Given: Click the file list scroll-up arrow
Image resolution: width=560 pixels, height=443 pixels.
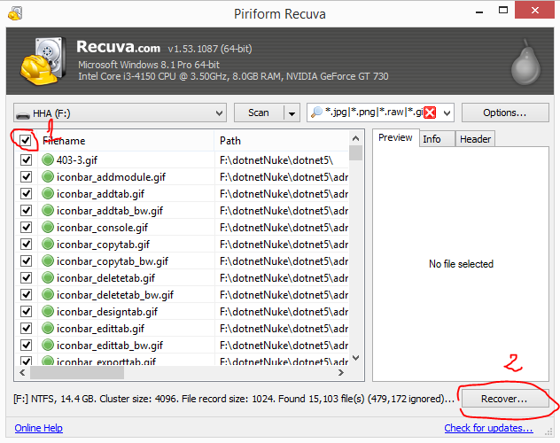Looking at the screenshot, I should 355,138.
